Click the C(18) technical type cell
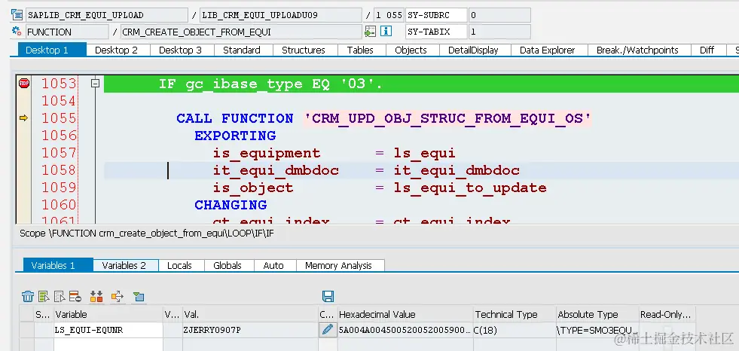 point(515,330)
